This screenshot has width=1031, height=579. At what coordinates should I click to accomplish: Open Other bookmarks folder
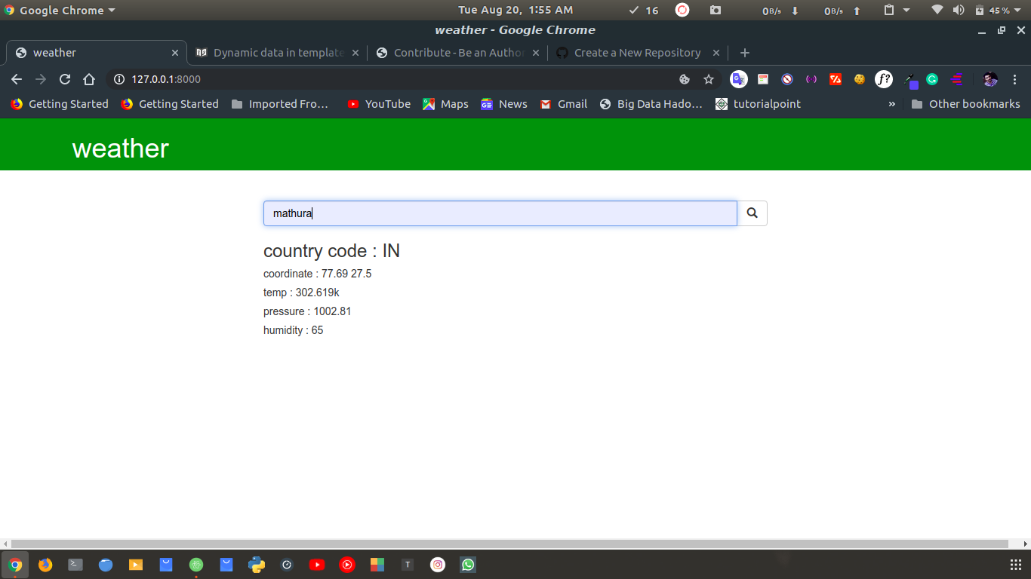click(x=965, y=104)
